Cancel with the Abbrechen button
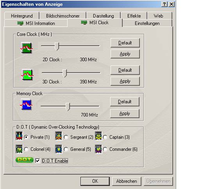 coord(127,181)
